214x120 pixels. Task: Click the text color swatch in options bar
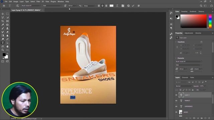coord(111,6)
